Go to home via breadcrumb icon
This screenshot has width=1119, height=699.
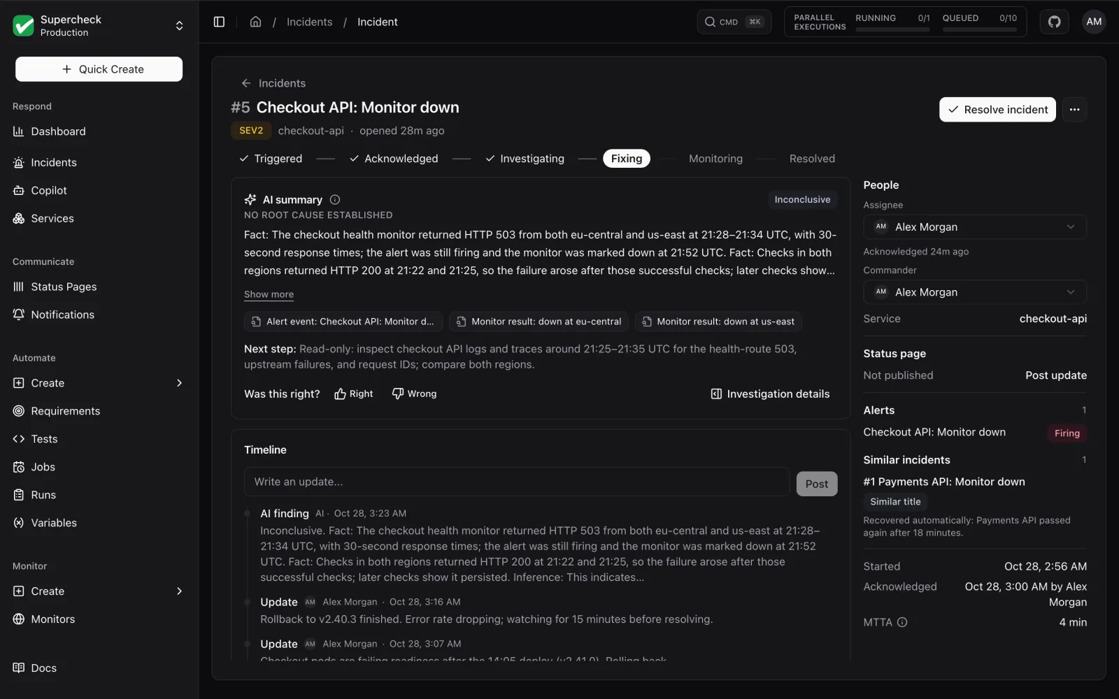(x=255, y=22)
